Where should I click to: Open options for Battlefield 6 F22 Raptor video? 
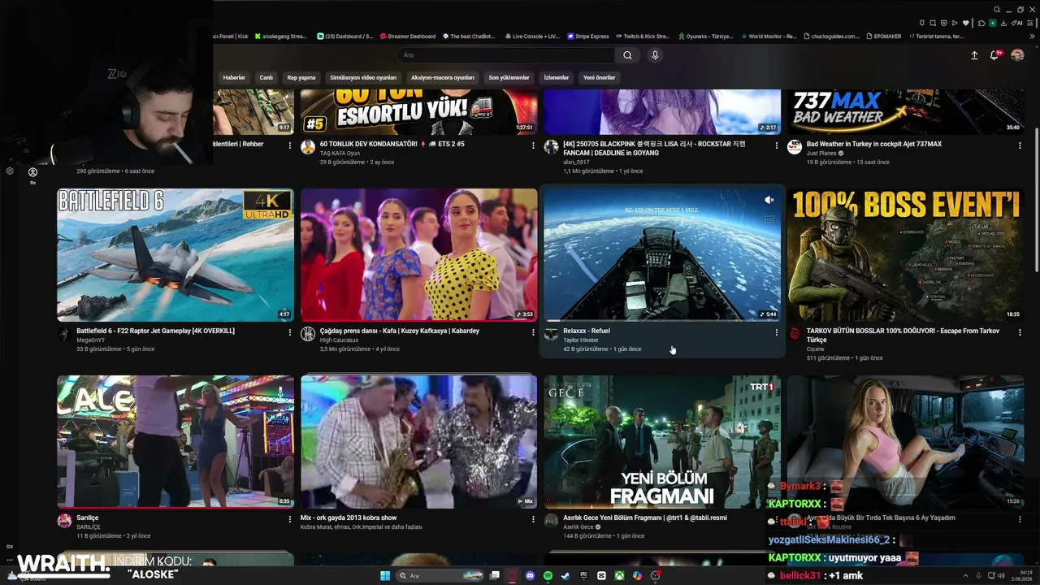(289, 331)
